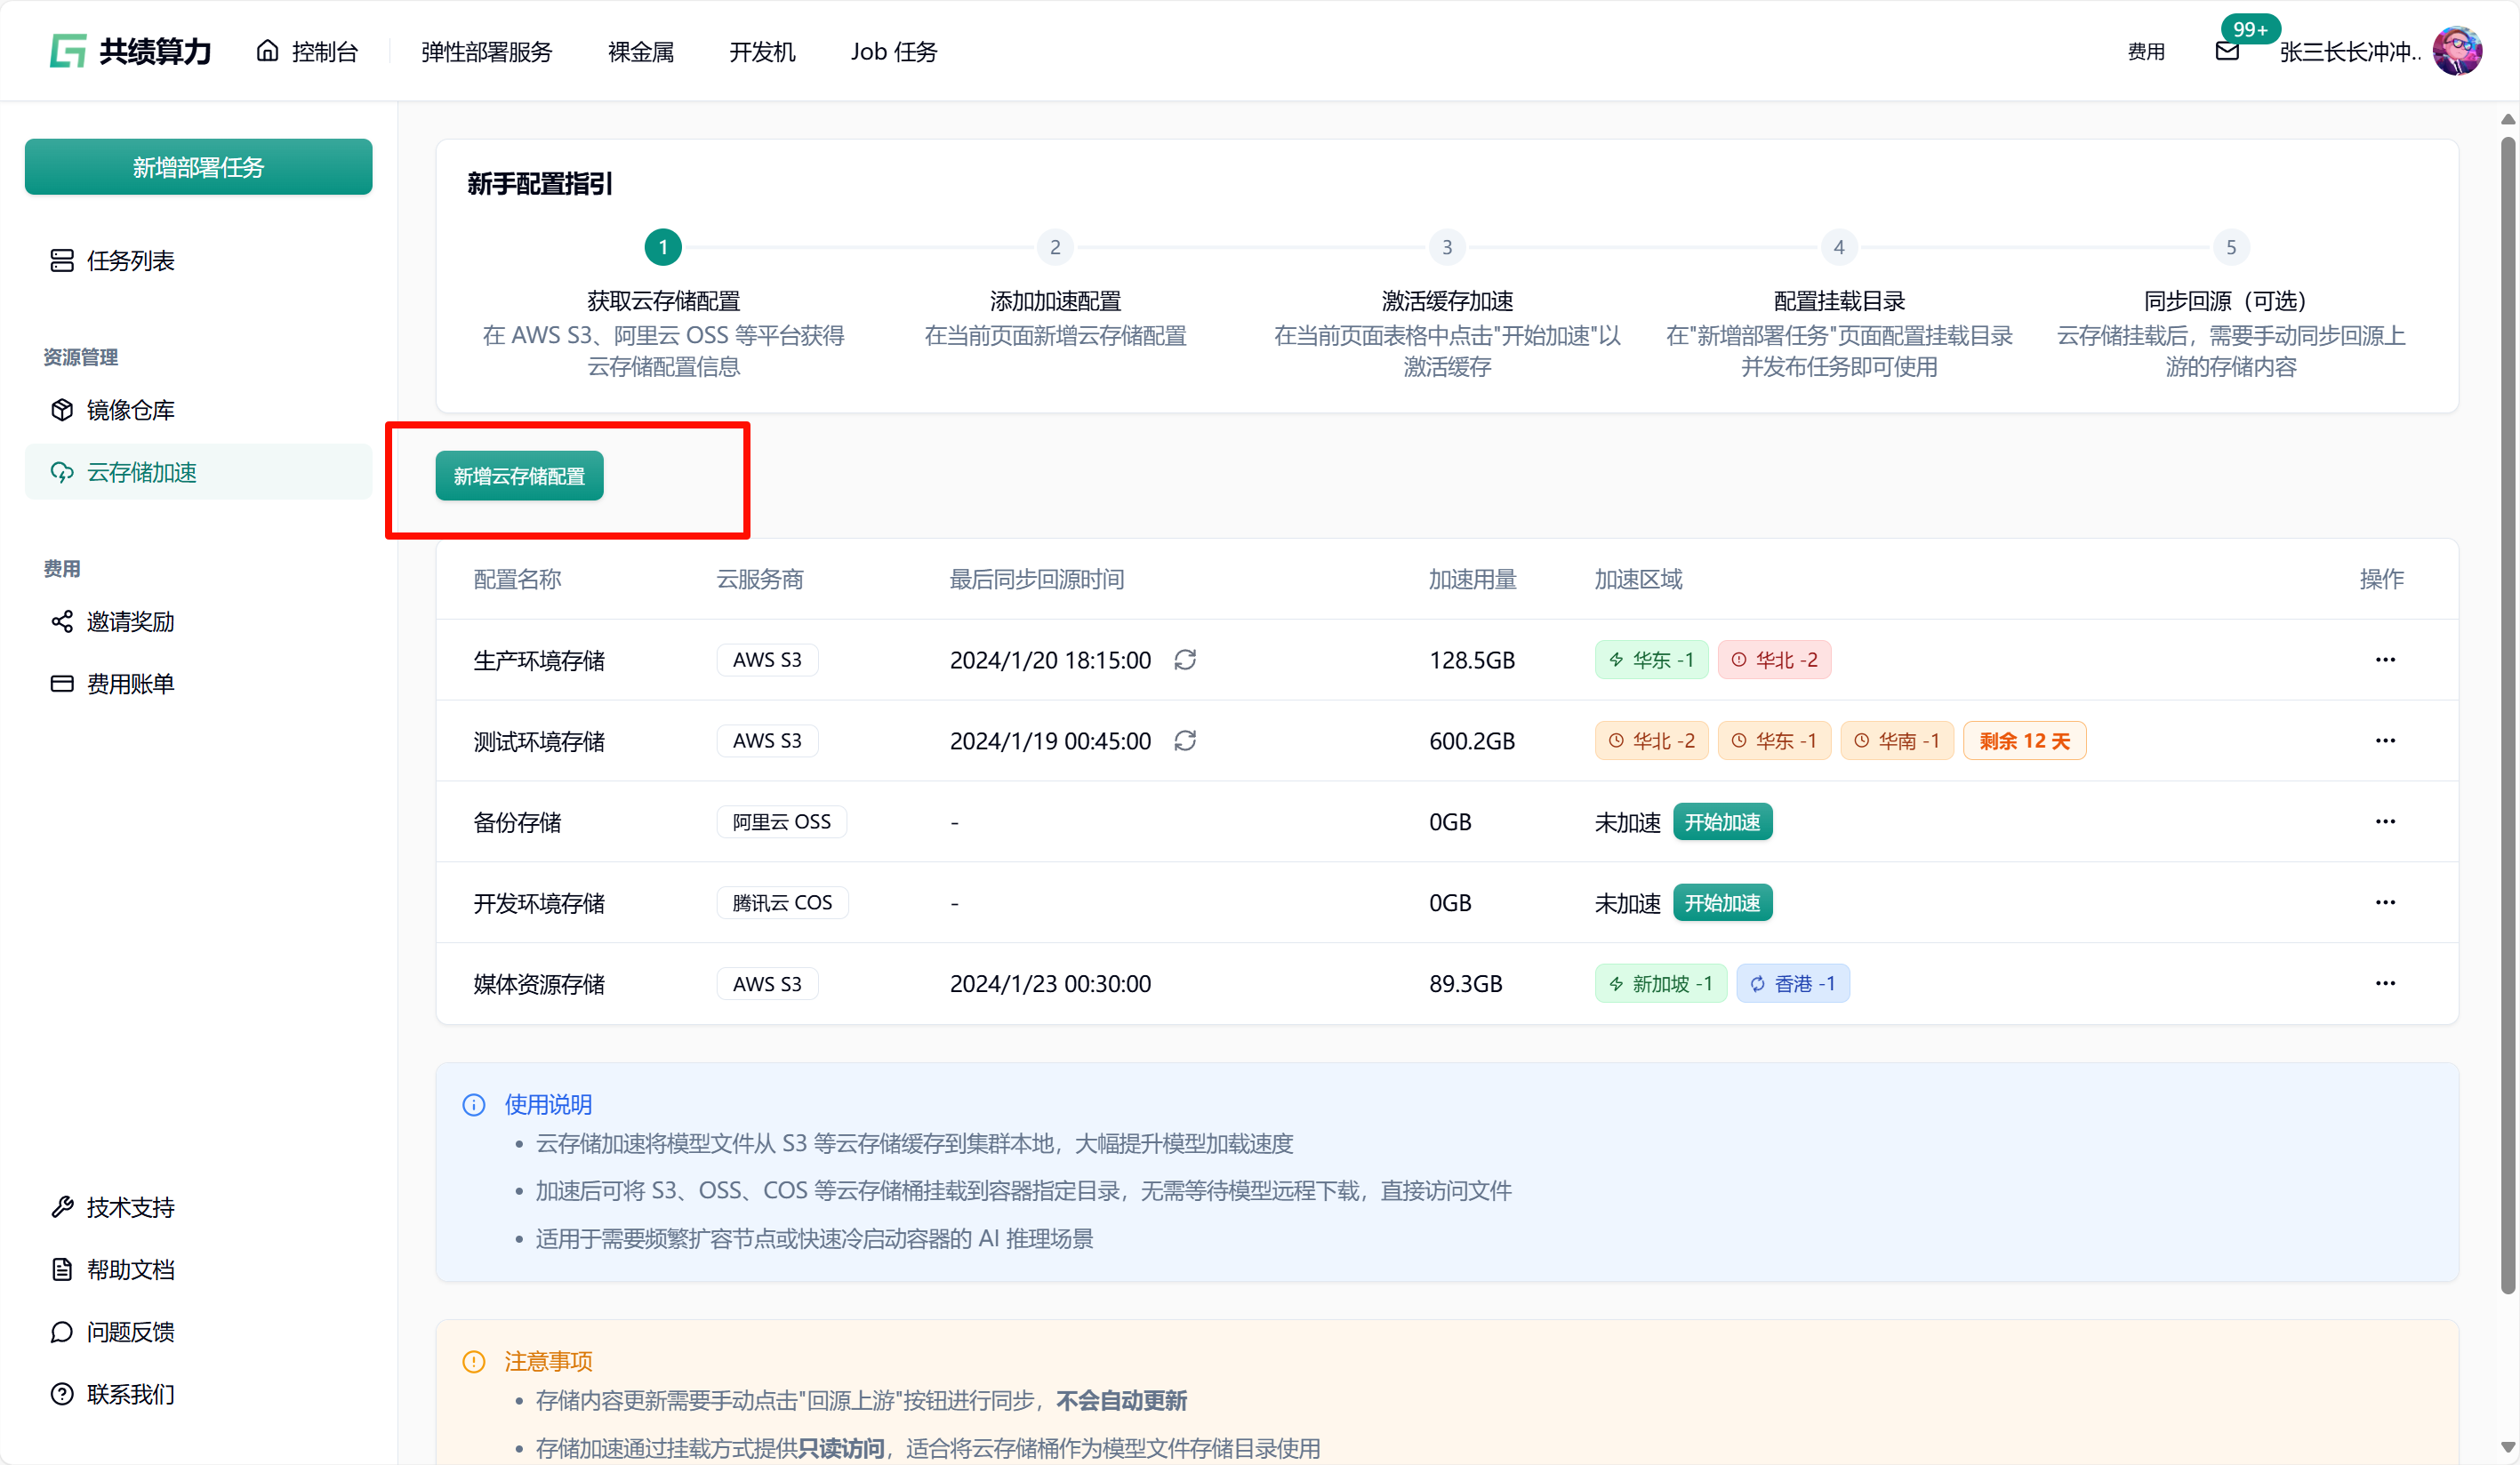Start acceleration for 备份存储
Viewport: 2520px width, 1465px height.
[x=1722, y=822]
